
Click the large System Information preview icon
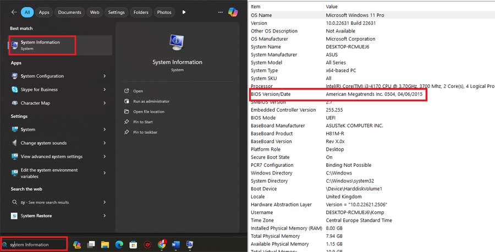click(177, 42)
